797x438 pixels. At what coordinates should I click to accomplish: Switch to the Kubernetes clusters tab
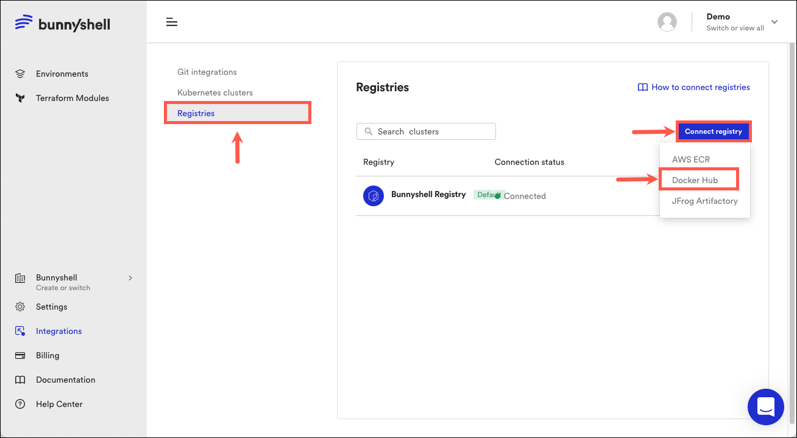(x=215, y=92)
